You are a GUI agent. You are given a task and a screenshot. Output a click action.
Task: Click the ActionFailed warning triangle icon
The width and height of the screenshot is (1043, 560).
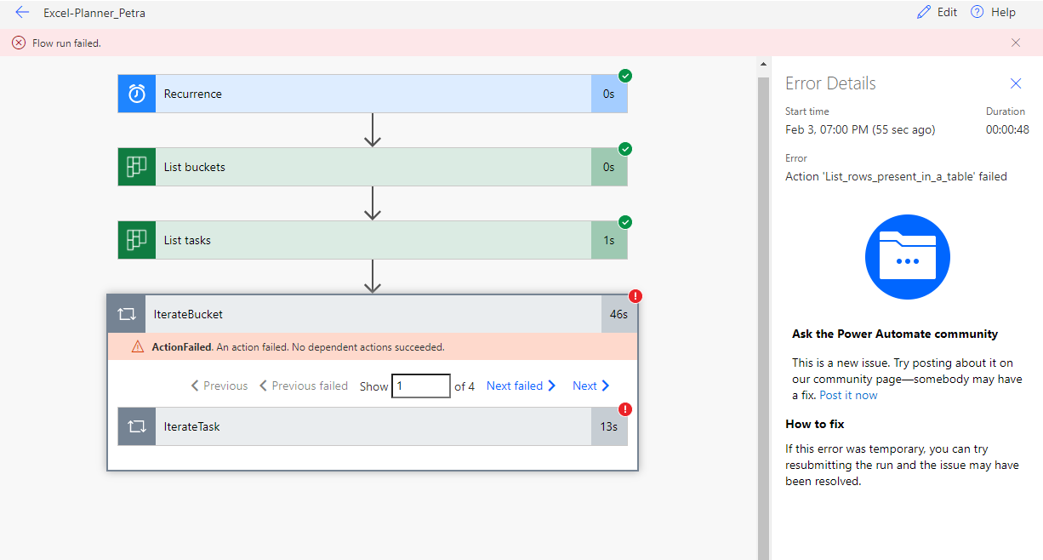coord(138,347)
